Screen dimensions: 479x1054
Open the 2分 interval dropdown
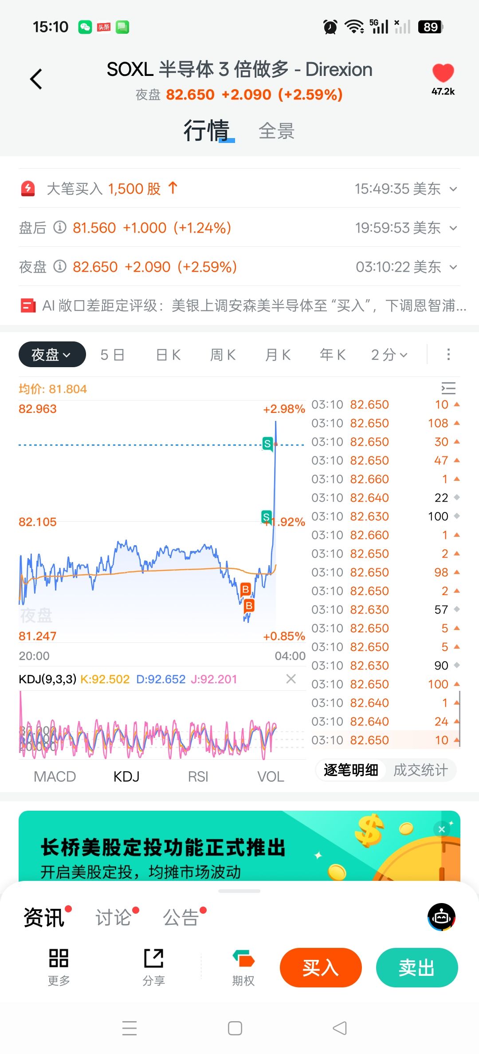click(389, 355)
